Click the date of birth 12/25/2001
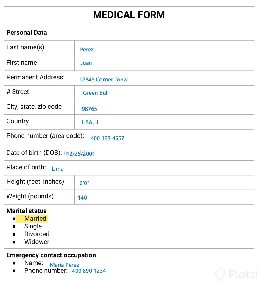Viewport: 260px width, 284px height. pyautogui.click(x=80, y=154)
